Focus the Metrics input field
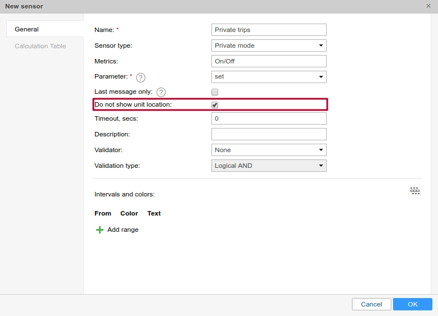The width and height of the screenshot is (438, 316). (x=269, y=61)
